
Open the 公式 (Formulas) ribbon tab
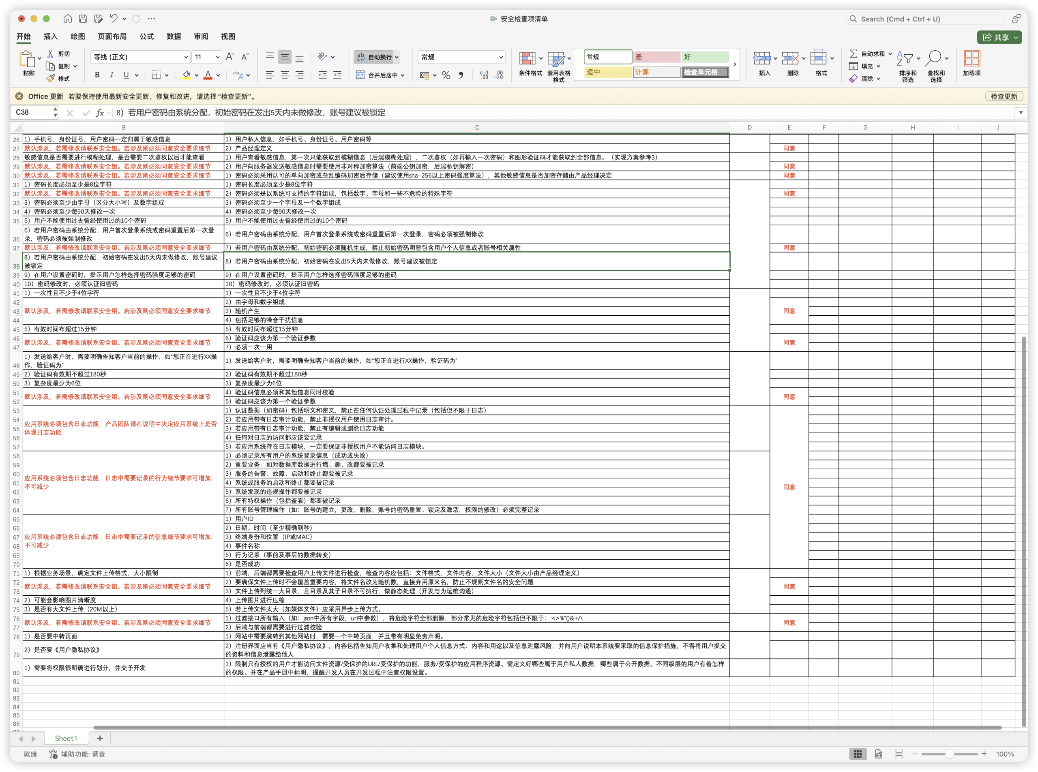(146, 36)
